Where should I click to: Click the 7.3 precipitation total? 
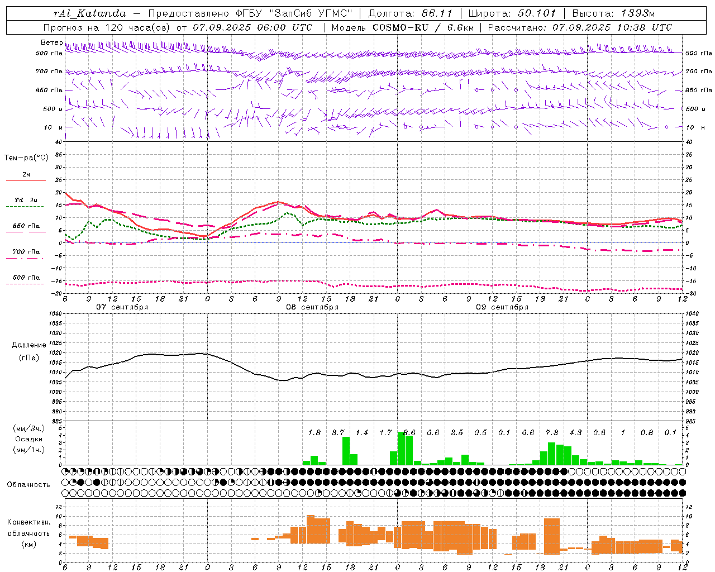pos(552,432)
